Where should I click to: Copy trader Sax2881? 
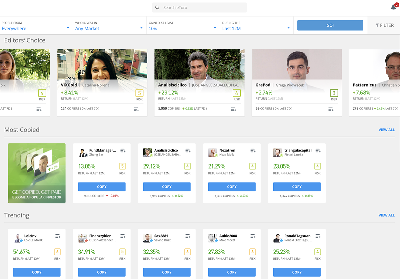[x=167, y=272]
